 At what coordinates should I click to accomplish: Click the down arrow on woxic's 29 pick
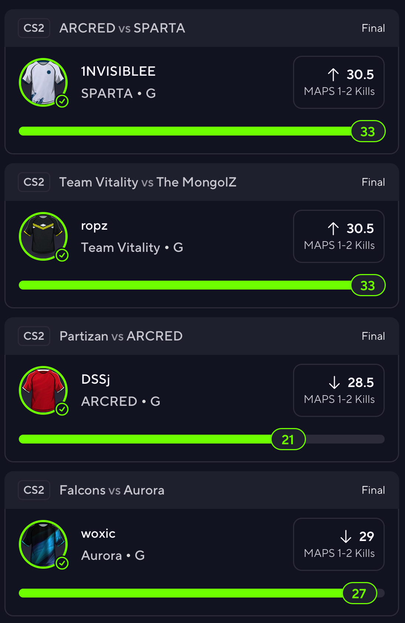click(346, 537)
